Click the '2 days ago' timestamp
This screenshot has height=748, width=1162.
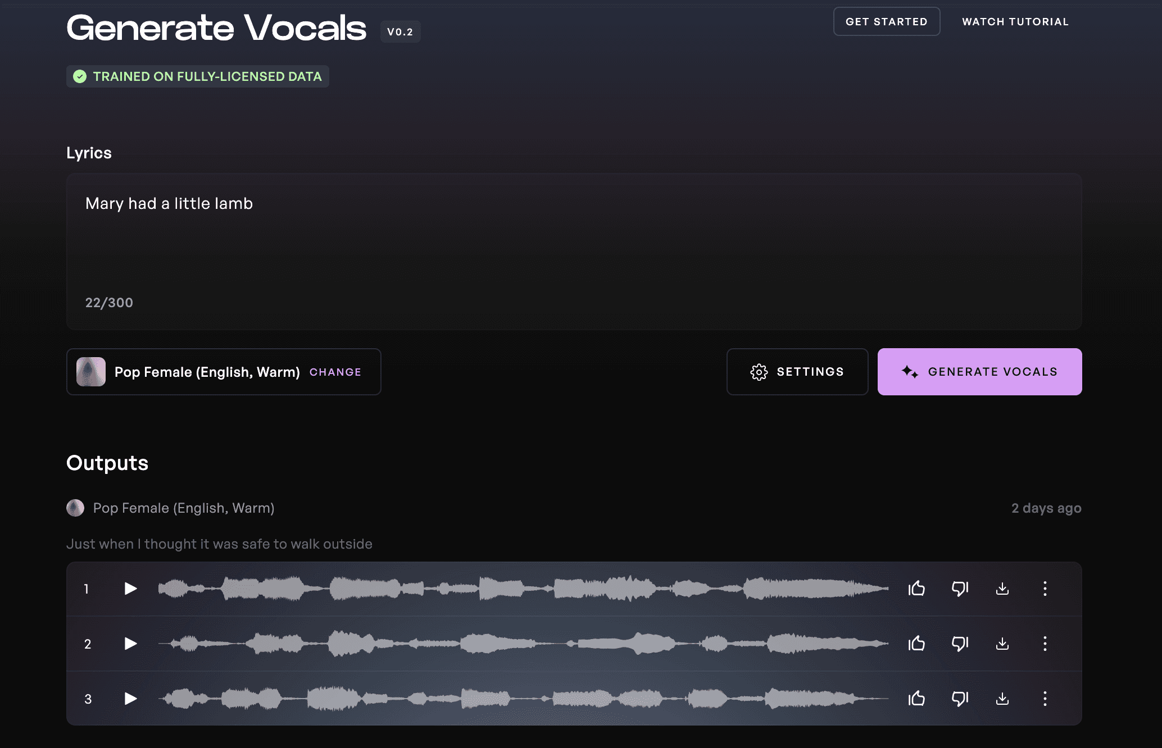pyautogui.click(x=1046, y=508)
